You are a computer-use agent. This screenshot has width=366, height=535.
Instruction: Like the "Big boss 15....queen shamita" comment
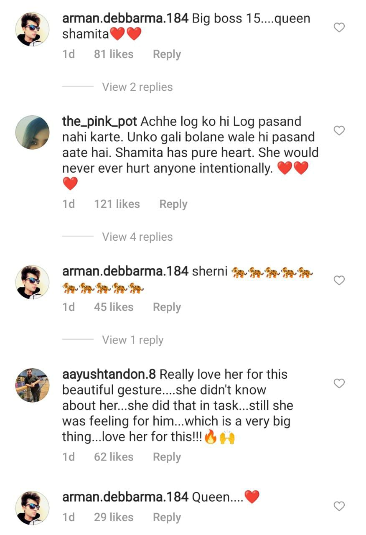point(339,28)
